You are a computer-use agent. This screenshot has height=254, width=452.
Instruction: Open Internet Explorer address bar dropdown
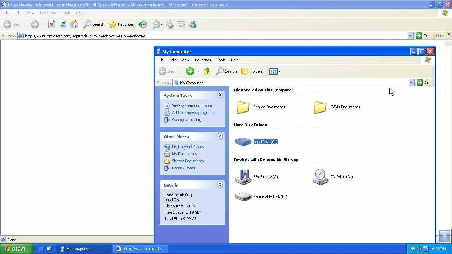(410, 36)
